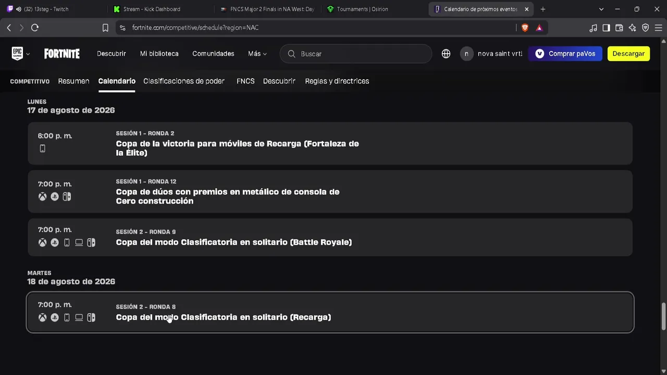Screen dimensions: 667x375
Task: Switch to the Resumen tab
Action: [73, 81]
